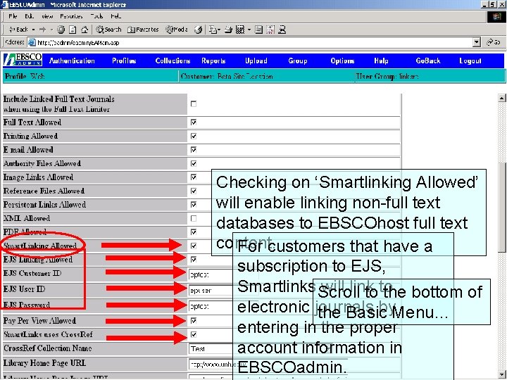This screenshot has width=507, height=380.
Task: Open the Tools menu
Action: click(x=96, y=16)
